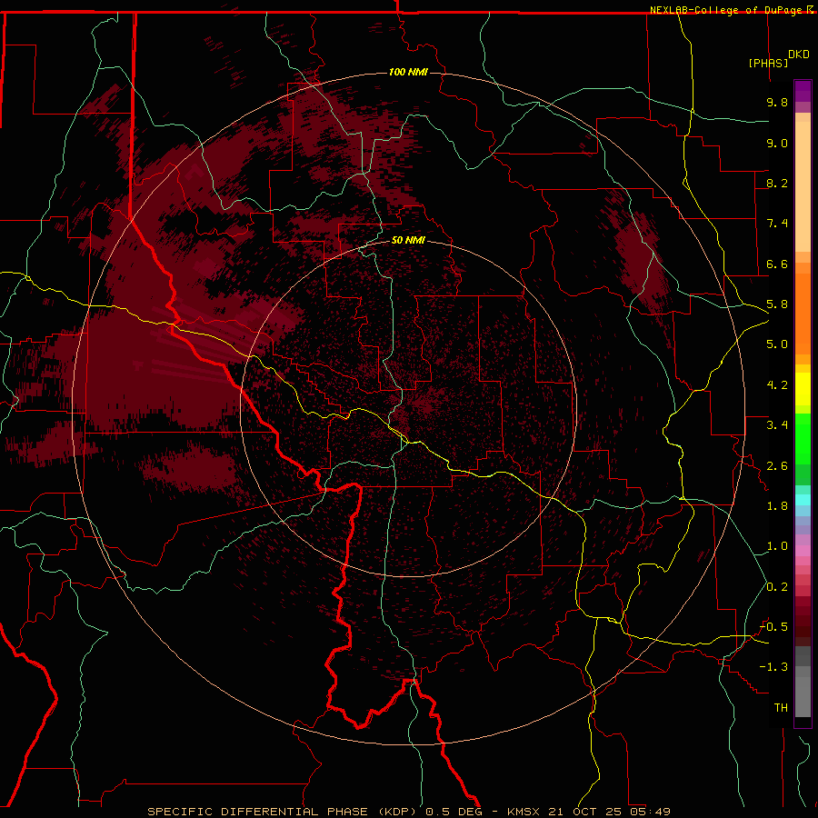The image size is (818, 818).
Task: Click the DKD legend title
Action: pos(798,55)
